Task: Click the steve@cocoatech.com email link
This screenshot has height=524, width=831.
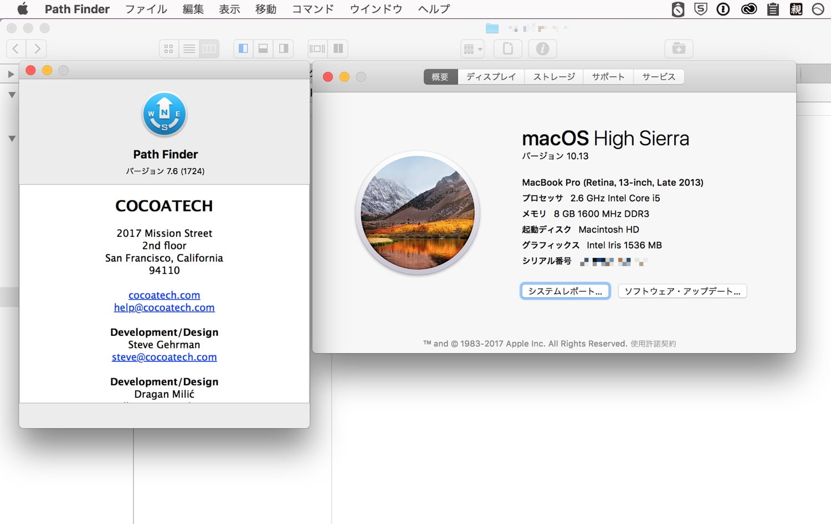Action: pyautogui.click(x=164, y=357)
